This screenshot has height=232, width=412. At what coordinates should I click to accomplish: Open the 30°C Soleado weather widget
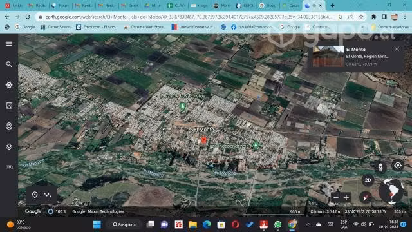19,224
